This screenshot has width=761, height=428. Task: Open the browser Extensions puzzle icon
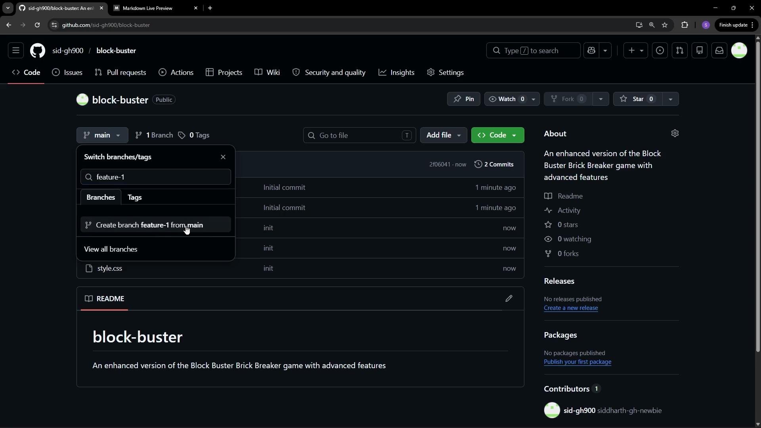click(685, 25)
